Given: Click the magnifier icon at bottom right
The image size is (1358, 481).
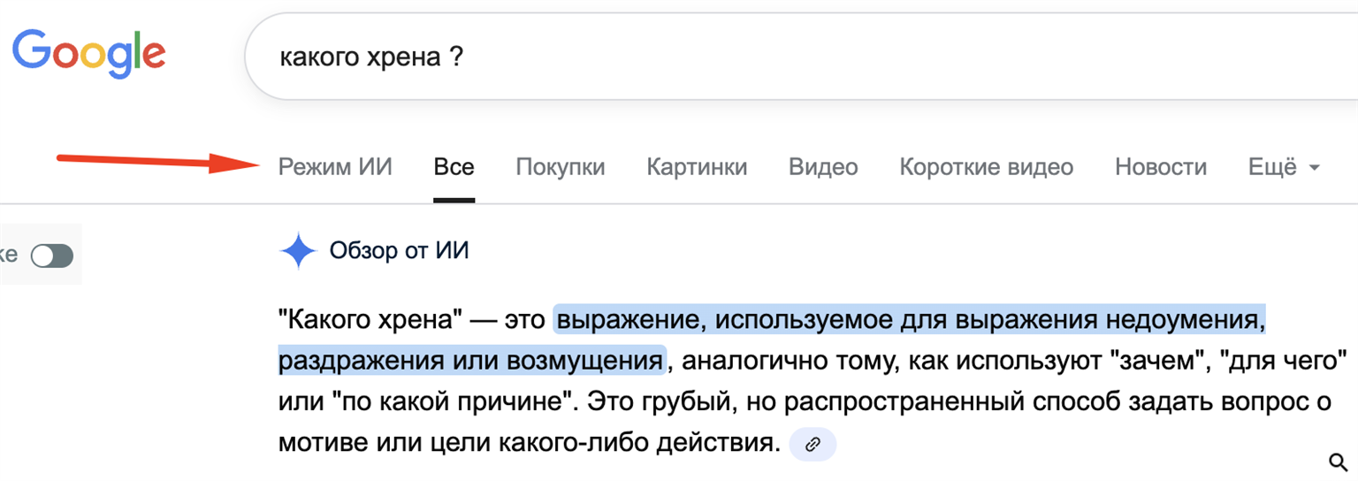Looking at the screenshot, I should [1338, 461].
